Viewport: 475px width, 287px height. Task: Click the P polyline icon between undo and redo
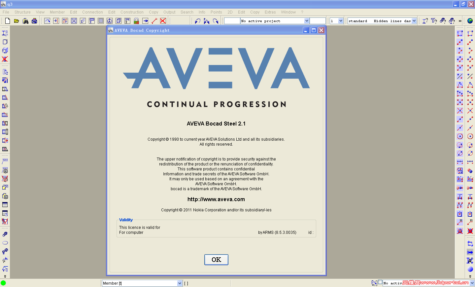[x=207, y=21]
